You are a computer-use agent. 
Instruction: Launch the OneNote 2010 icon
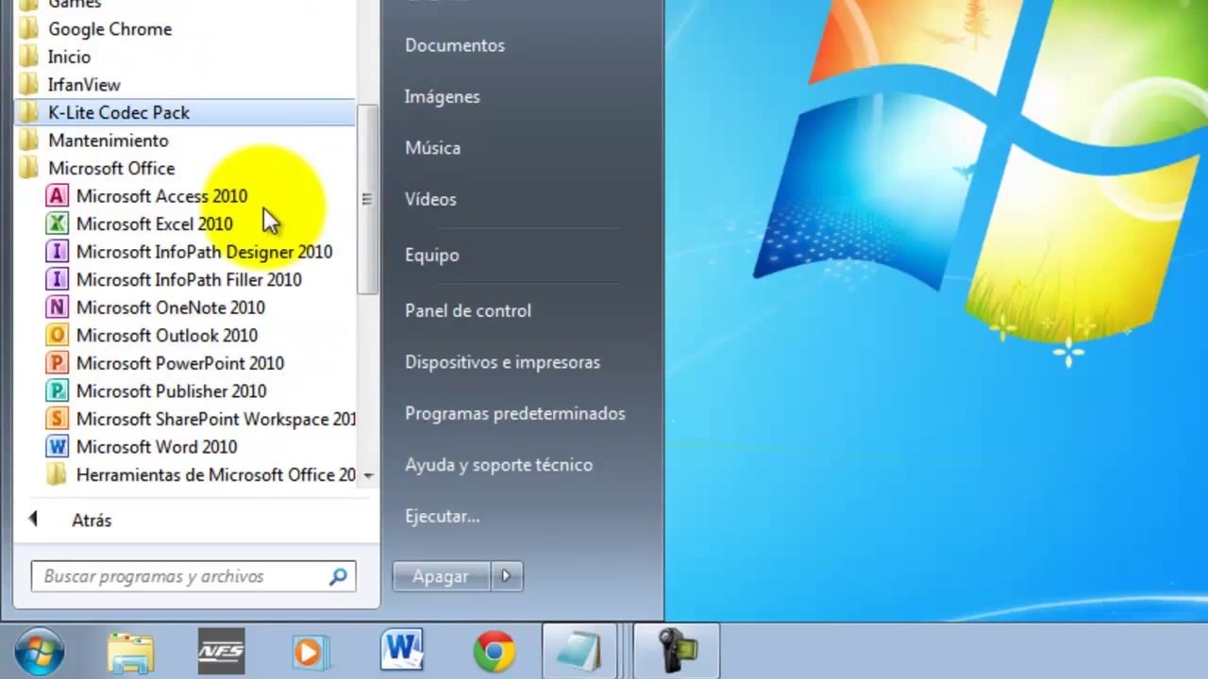tap(58, 307)
